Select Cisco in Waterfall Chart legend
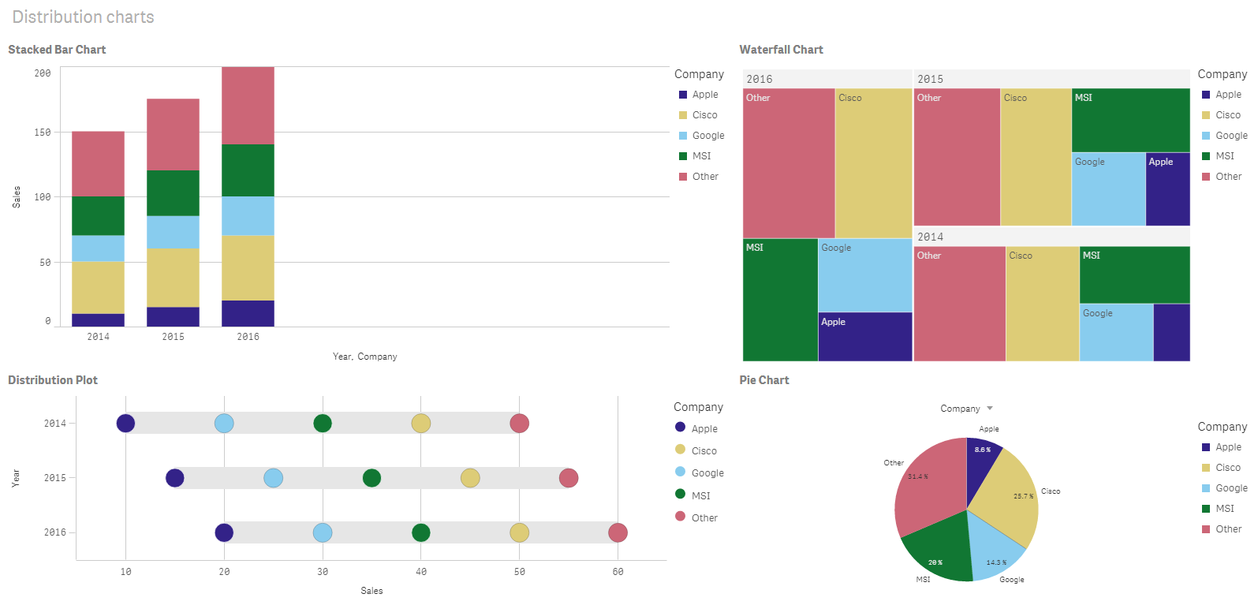The image size is (1258, 605). click(1221, 115)
